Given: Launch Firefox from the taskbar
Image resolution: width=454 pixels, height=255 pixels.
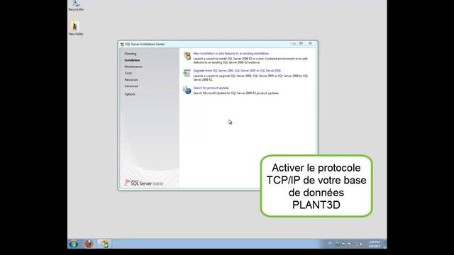Looking at the screenshot, I should click(89, 244).
